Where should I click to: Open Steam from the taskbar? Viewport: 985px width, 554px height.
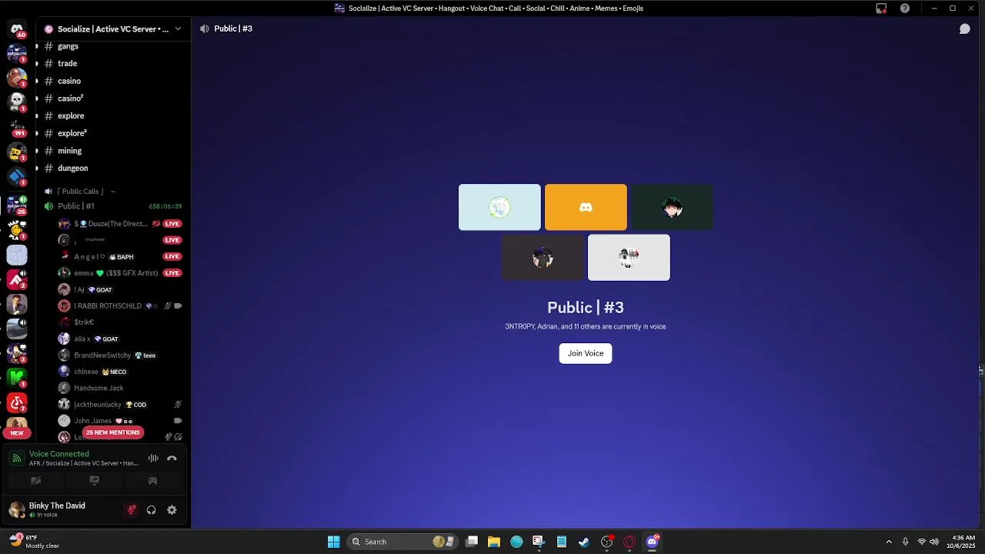pos(584,542)
